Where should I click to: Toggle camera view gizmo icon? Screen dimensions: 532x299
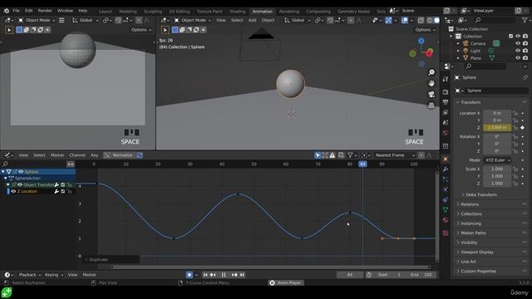(x=431, y=94)
